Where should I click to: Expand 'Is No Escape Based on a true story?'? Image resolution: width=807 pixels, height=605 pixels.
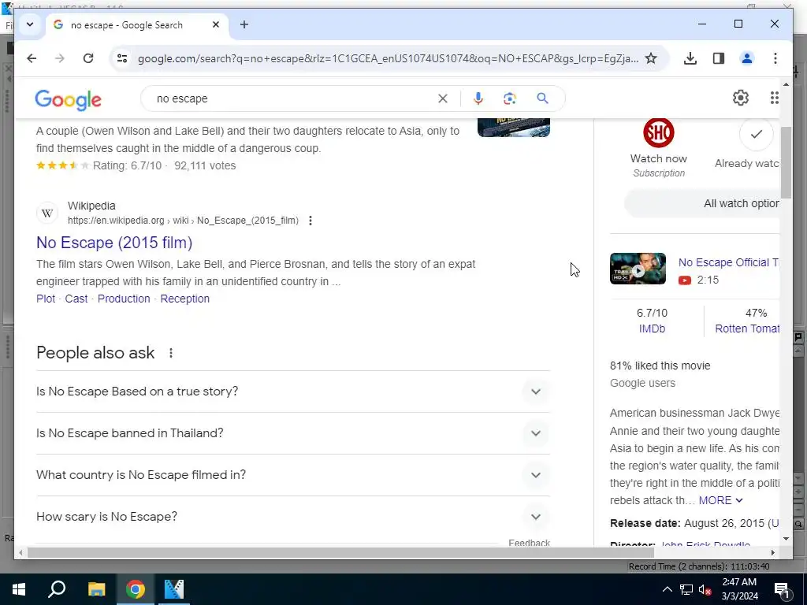point(293,392)
